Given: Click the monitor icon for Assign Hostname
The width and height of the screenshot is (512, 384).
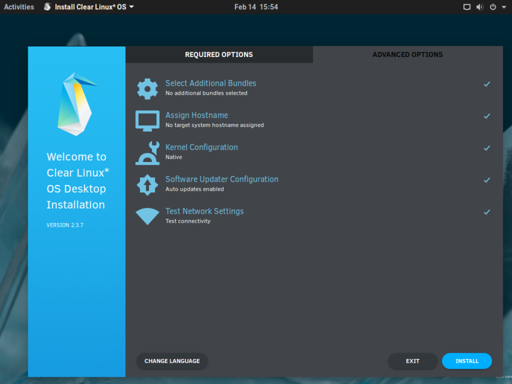Looking at the screenshot, I should point(147,121).
